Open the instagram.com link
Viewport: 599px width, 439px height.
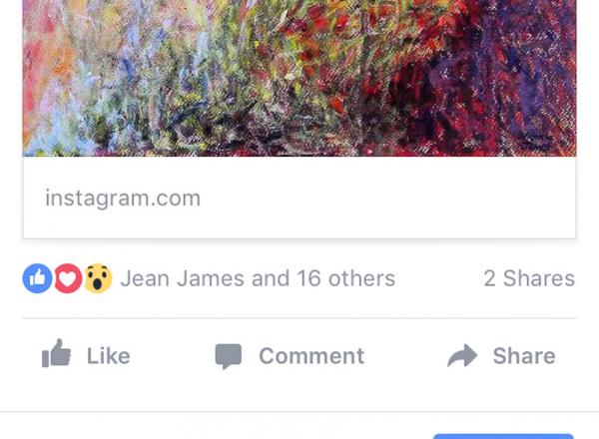[123, 199]
